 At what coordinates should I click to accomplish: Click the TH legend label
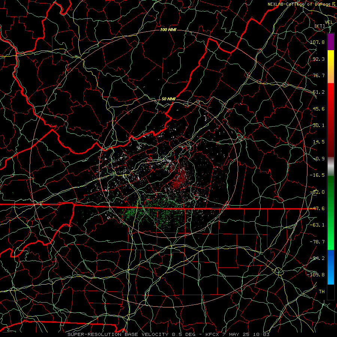point(322,292)
